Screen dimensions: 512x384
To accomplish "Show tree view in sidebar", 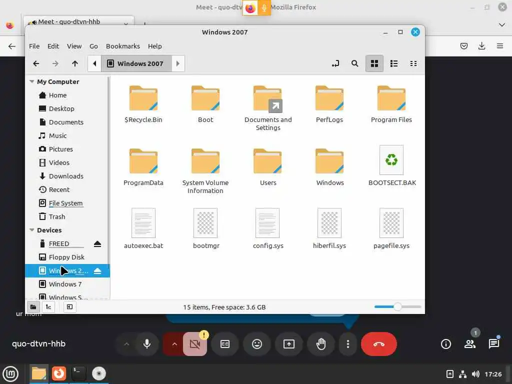I will tap(48, 307).
